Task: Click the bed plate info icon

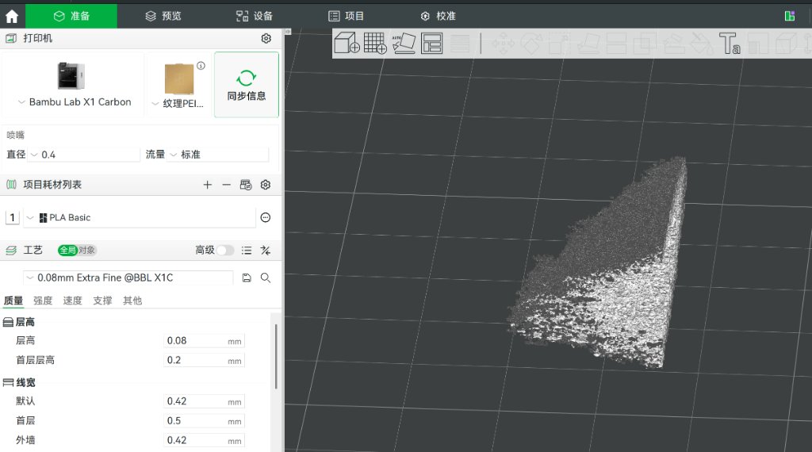Action: [x=201, y=66]
